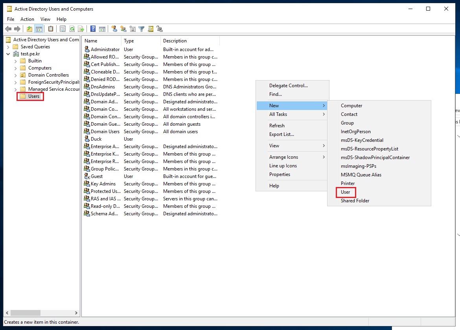Toggle Show/Hide Console Tree toolbar icon
The width and height of the screenshot is (460, 330).
click(39, 29)
